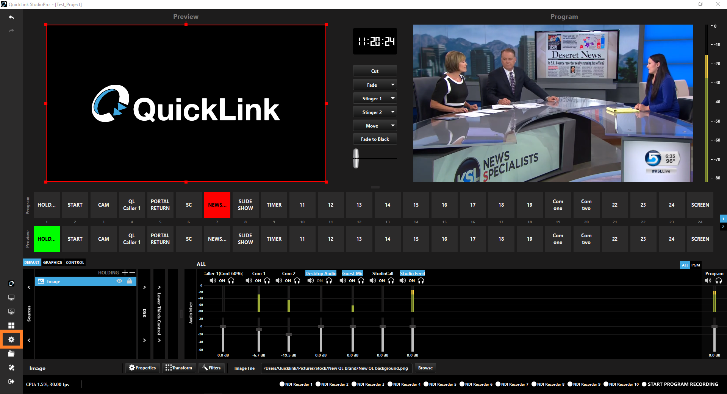Switch to the CONTROL layout tab
This screenshot has width=727, height=394.
(75, 262)
